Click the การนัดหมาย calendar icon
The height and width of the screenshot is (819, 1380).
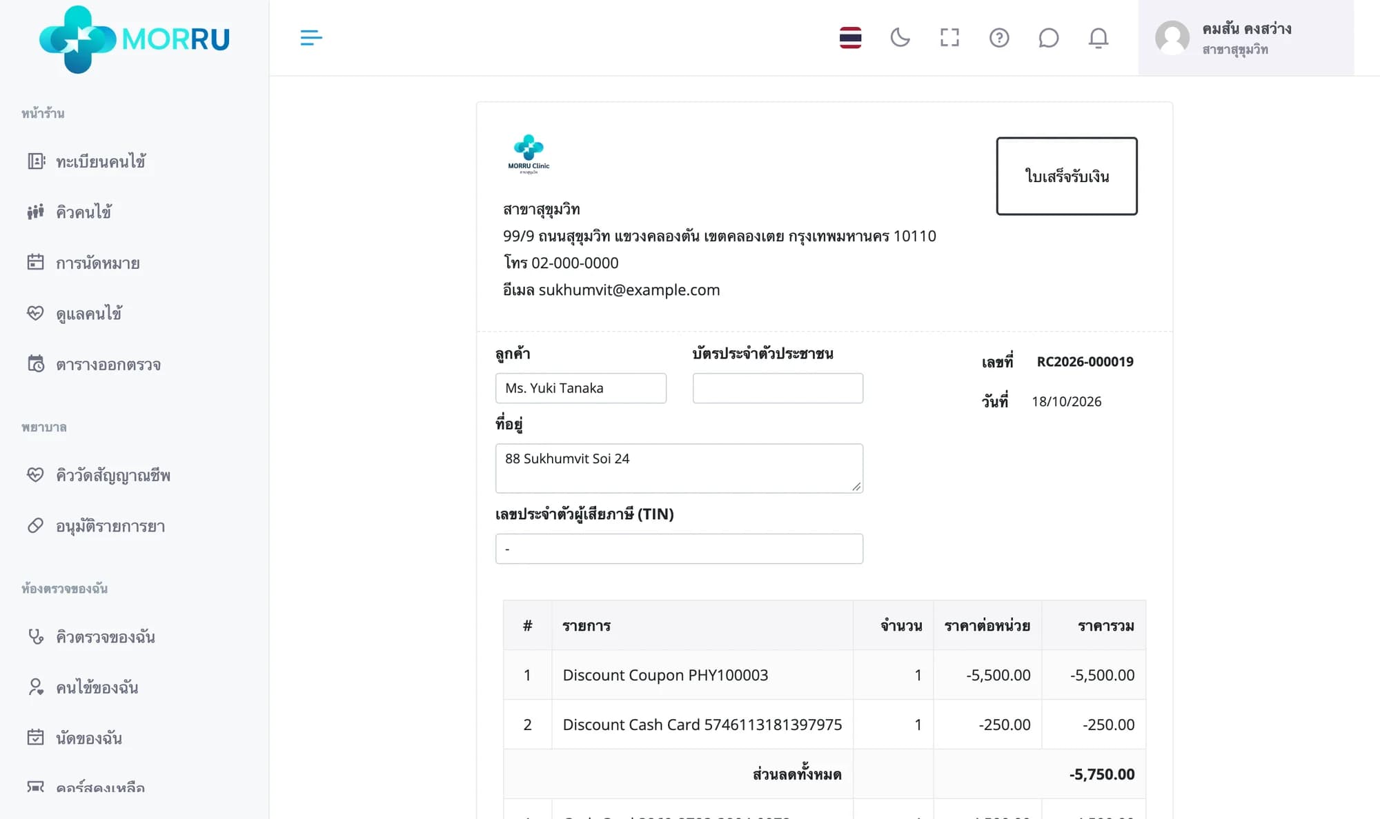tap(35, 262)
